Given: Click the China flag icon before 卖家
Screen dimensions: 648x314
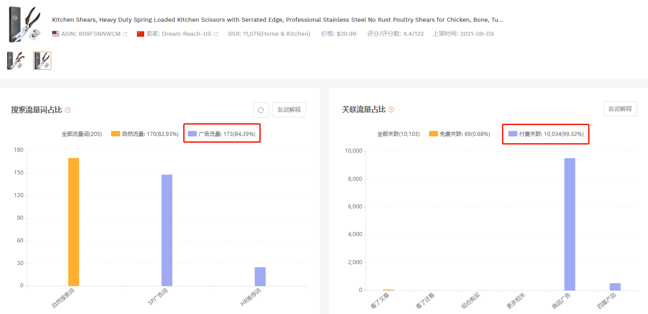Looking at the screenshot, I should point(141,34).
